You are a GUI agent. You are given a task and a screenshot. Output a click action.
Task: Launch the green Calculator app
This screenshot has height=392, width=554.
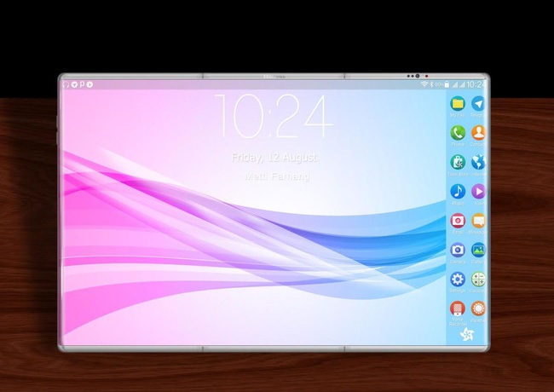pyautogui.click(x=478, y=279)
